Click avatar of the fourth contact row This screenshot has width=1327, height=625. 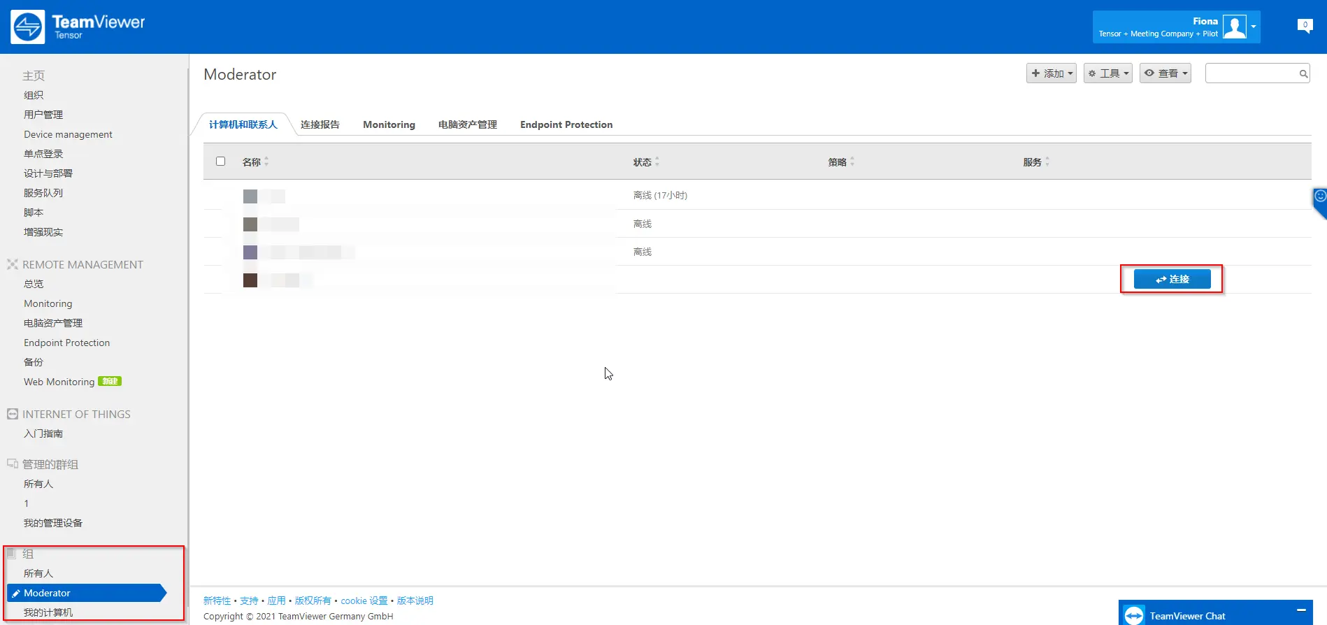pyautogui.click(x=250, y=280)
